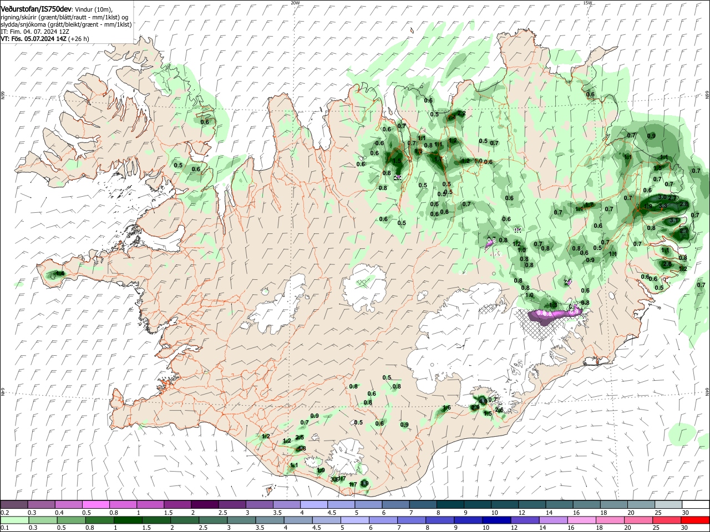Select the rain legend swatch labeled 20
The height and width of the screenshot is (532, 710).
coord(637,520)
